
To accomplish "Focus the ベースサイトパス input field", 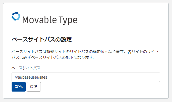I will (x=86, y=77).
